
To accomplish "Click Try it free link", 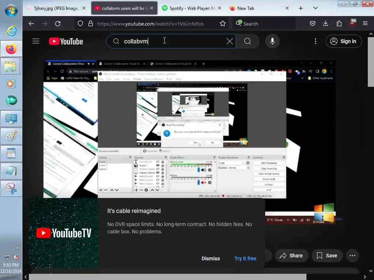I will (245, 258).
